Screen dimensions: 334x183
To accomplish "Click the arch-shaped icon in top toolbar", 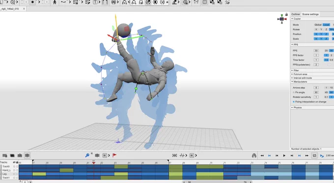I will point(105,2).
